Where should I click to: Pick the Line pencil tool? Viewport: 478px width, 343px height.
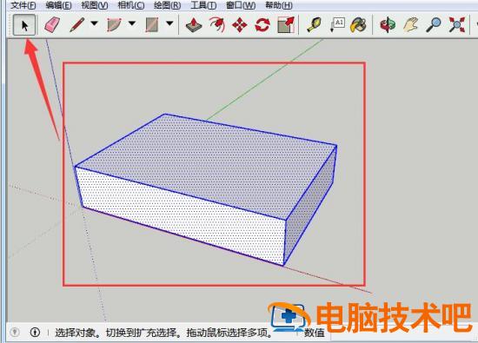(76, 24)
